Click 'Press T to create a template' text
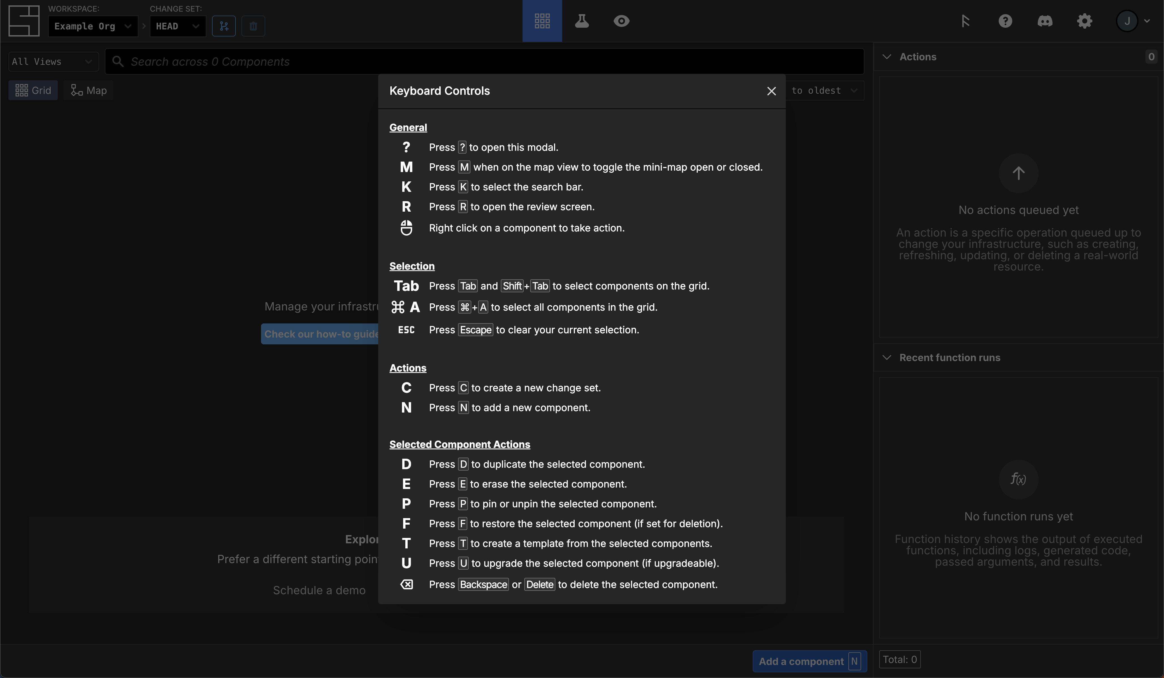This screenshot has width=1164, height=678. tap(570, 544)
